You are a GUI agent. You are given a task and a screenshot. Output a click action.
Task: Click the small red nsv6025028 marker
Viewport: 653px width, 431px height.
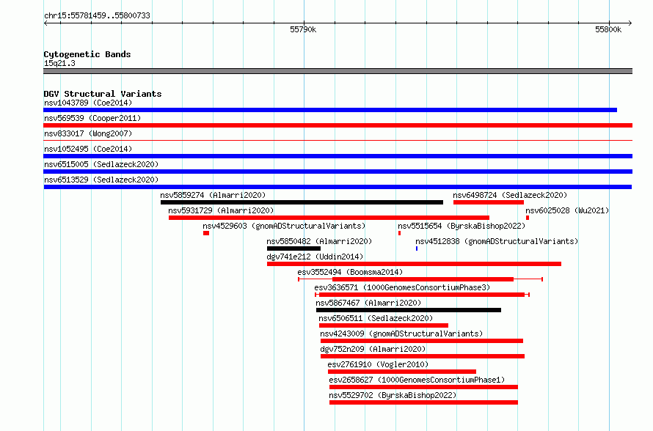528,218
